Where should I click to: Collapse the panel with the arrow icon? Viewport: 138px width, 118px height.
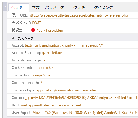tap(5, 7)
